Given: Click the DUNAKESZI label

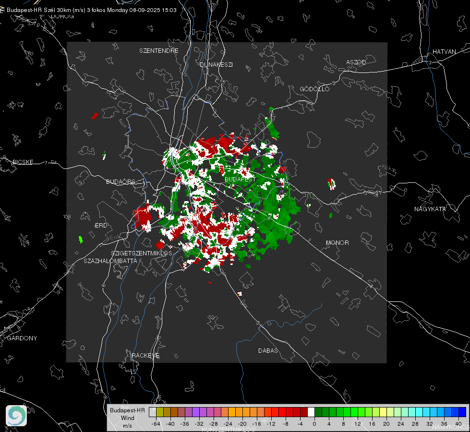Looking at the screenshot, I should [x=216, y=64].
